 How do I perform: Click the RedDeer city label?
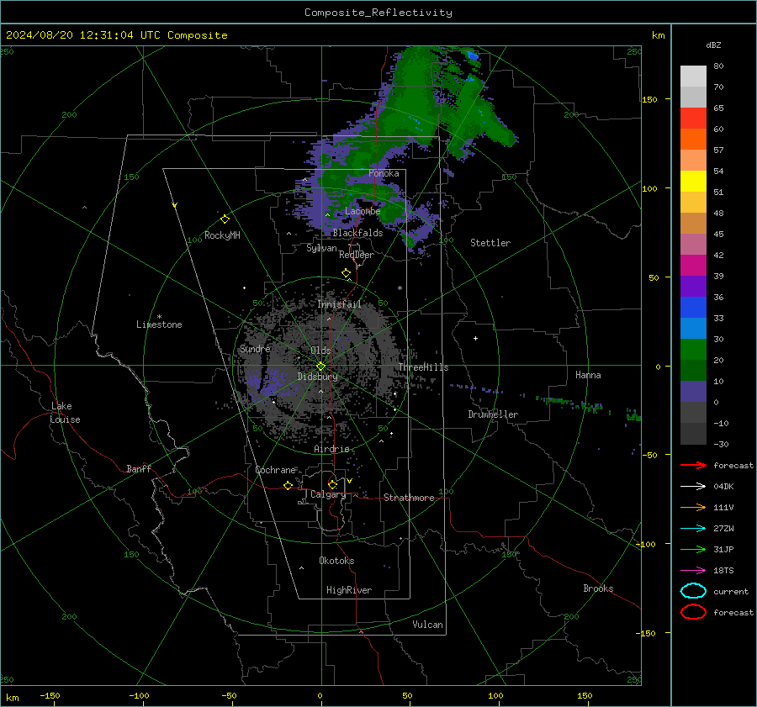(357, 255)
